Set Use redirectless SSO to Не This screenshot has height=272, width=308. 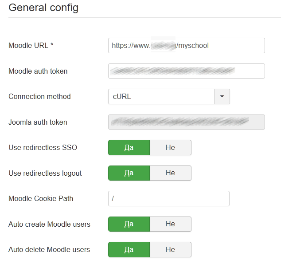(x=170, y=147)
